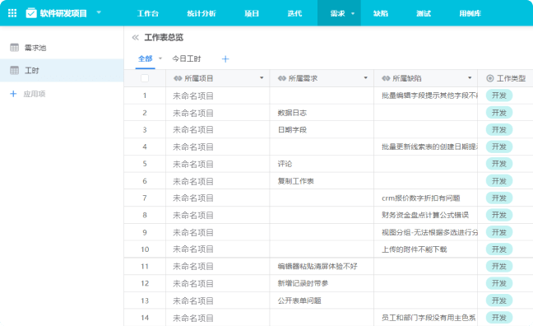
Task: Click the 工作类型 column header
Action: coord(511,78)
